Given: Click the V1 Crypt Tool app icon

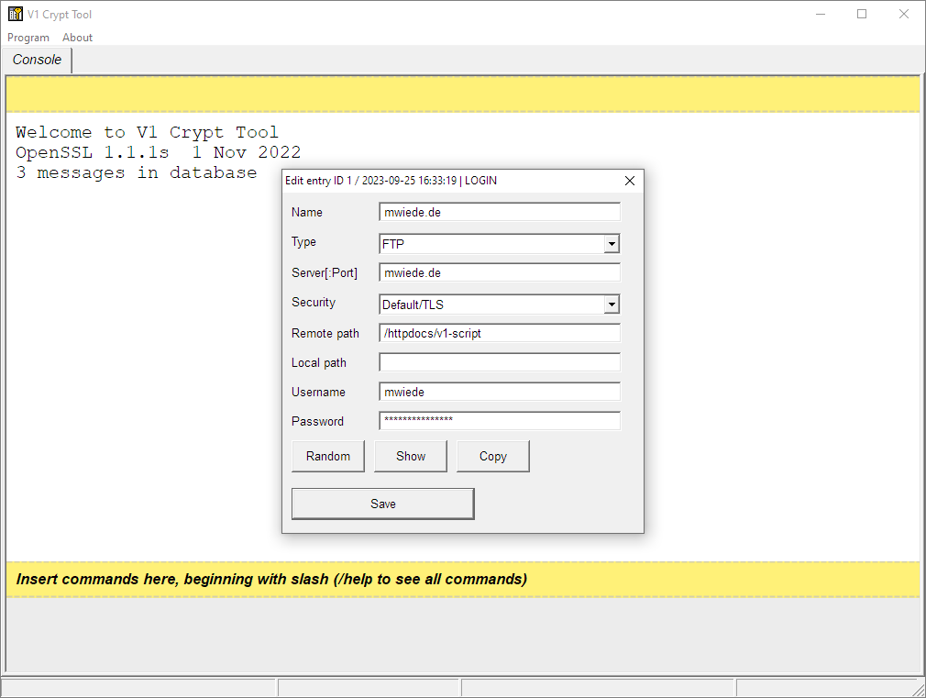Looking at the screenshot, I should tap(16, 14).
